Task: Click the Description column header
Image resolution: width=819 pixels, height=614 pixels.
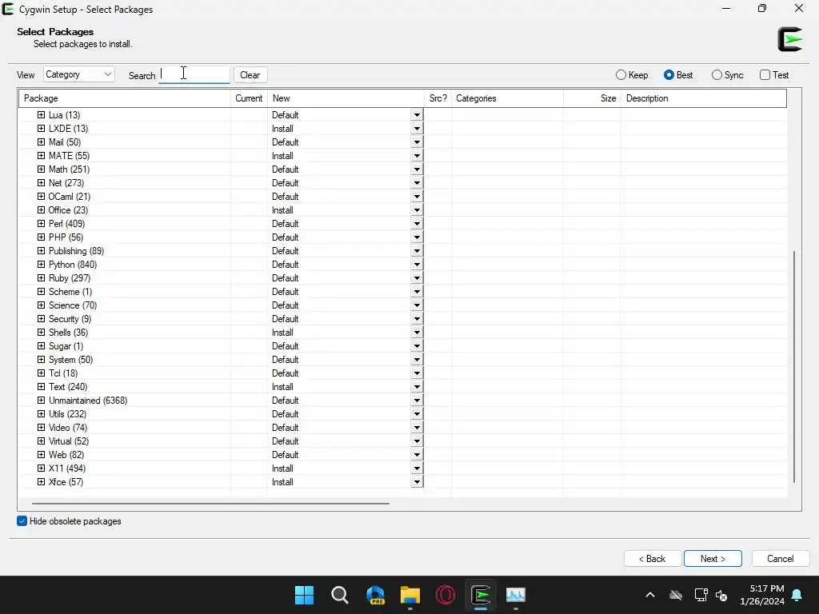Action: (704, 98)
